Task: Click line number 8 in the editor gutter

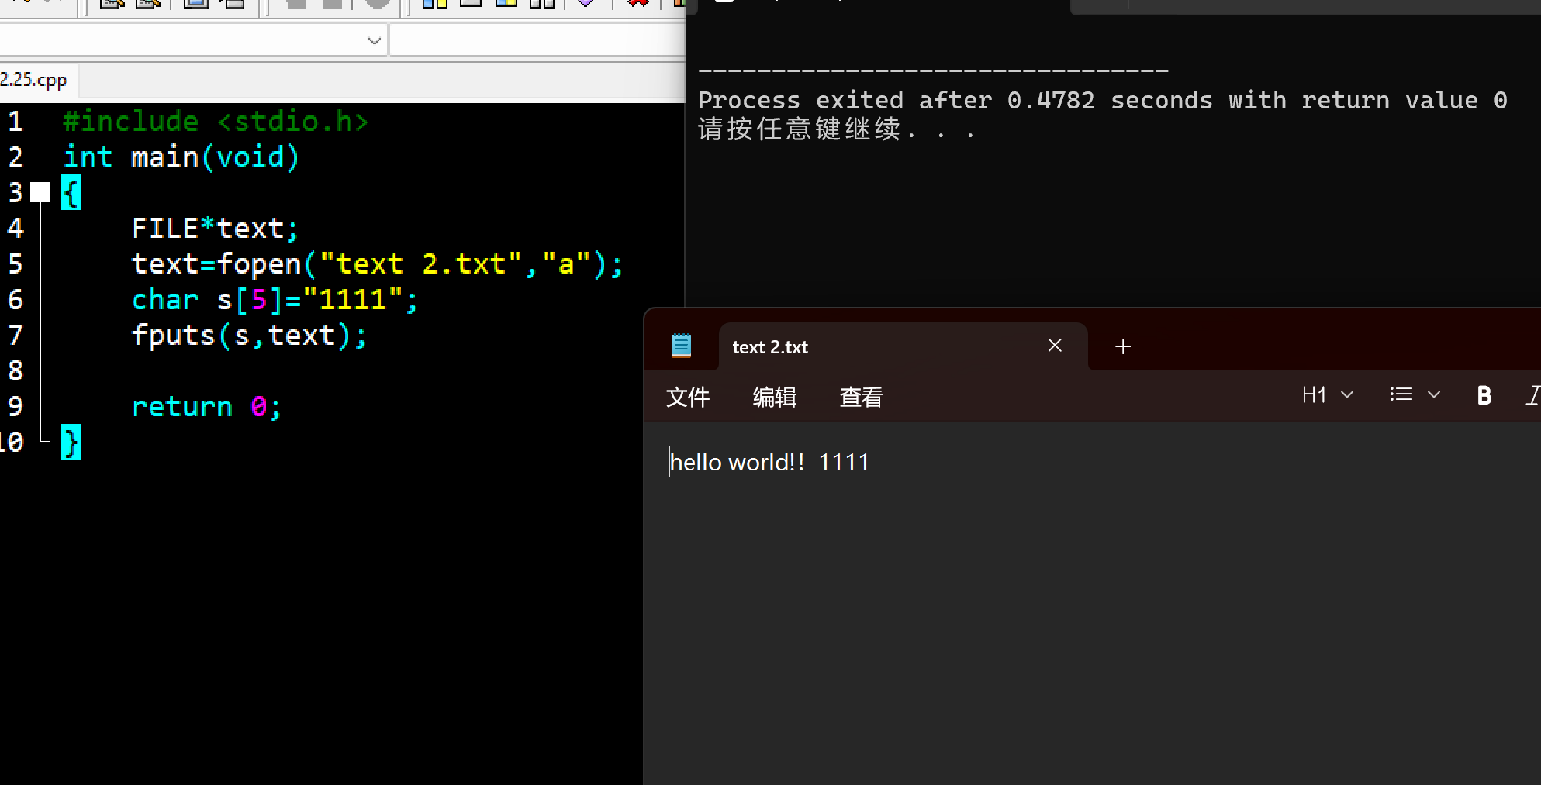Action: coord(16,371)
